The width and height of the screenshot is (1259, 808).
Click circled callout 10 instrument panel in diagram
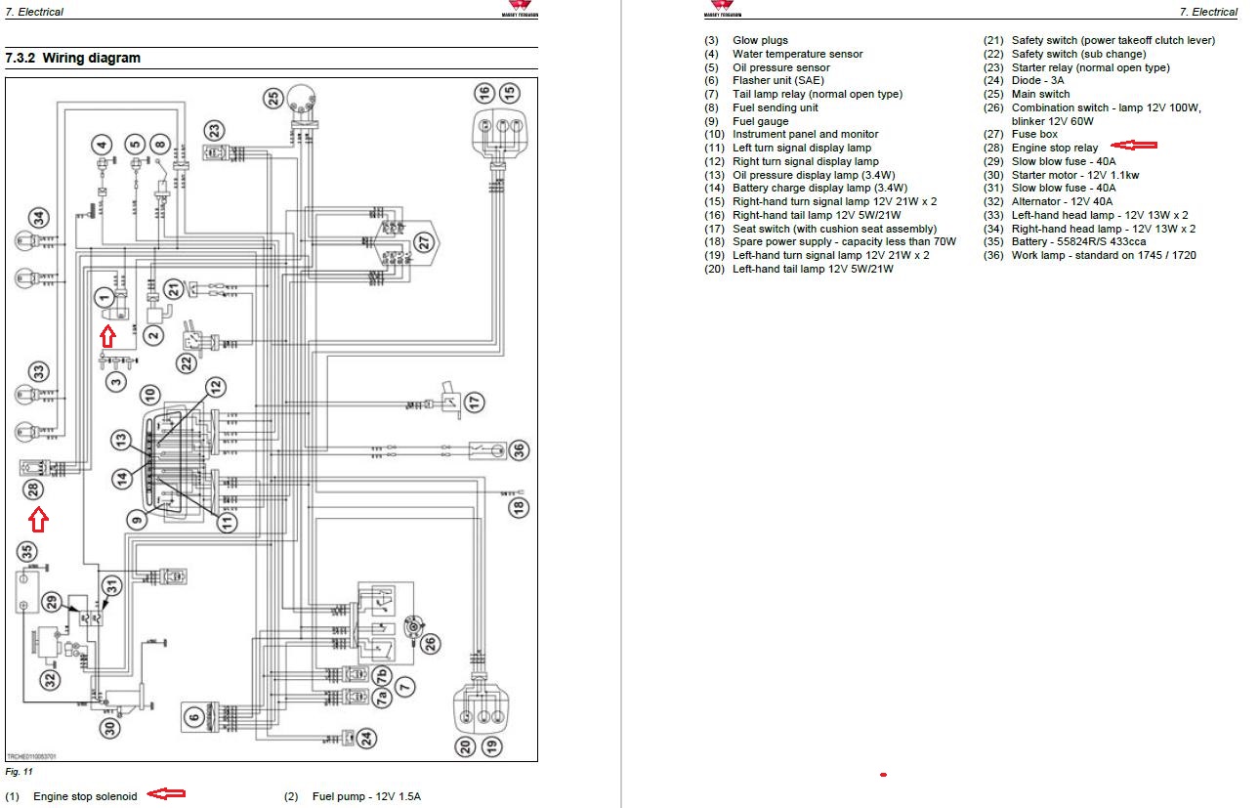pyautogui.click(x=148, y=395)
